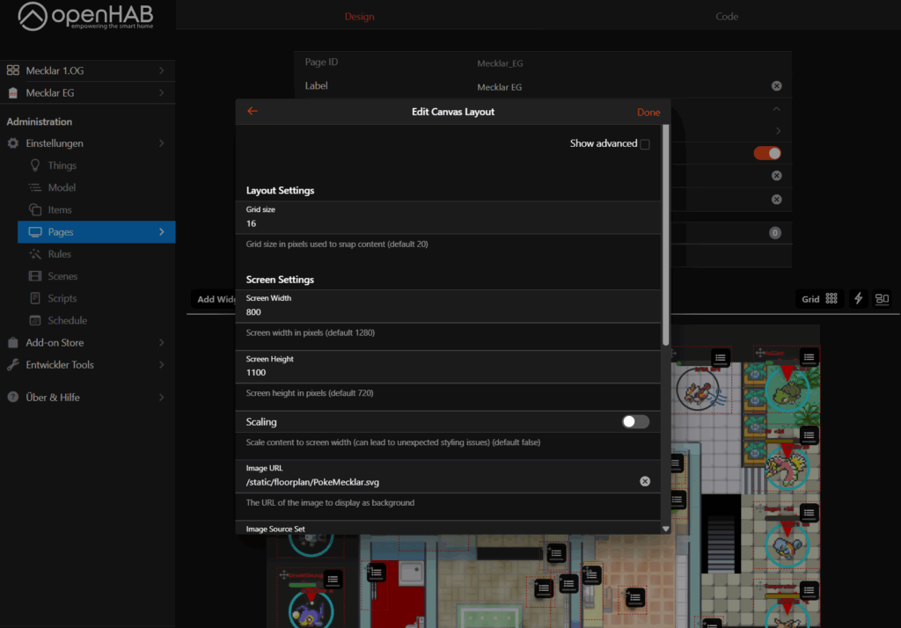The height and width of the screenshot is (628, 901).
Task: Switch to the Design tab
Action: click(x=359, y=17)
